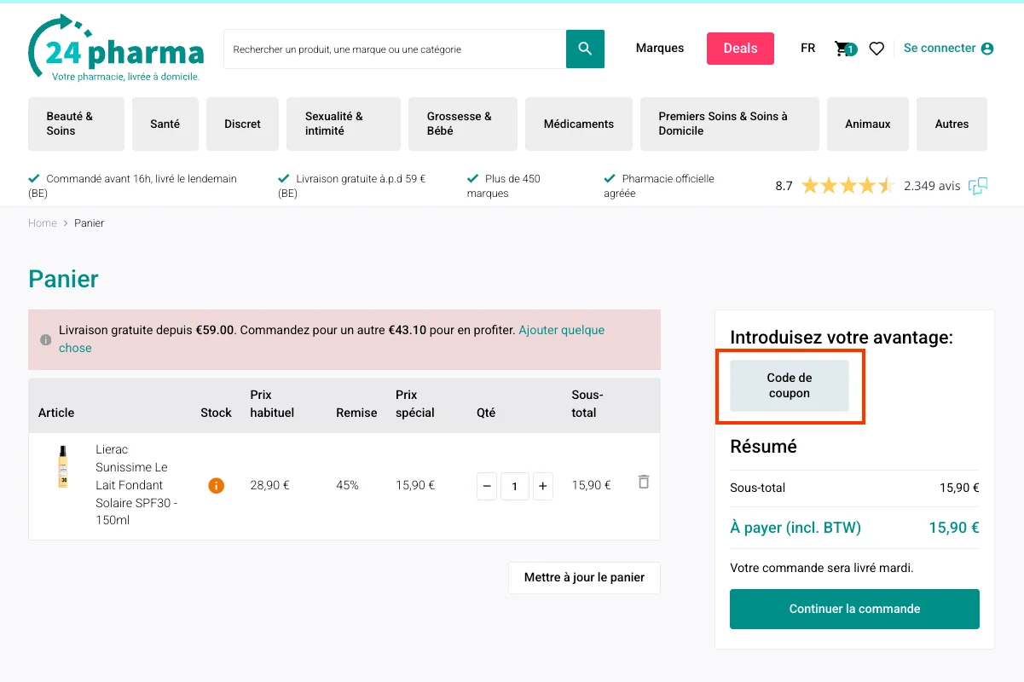
Task: Click the search magnifier button
Action: (x=585, y=49)
